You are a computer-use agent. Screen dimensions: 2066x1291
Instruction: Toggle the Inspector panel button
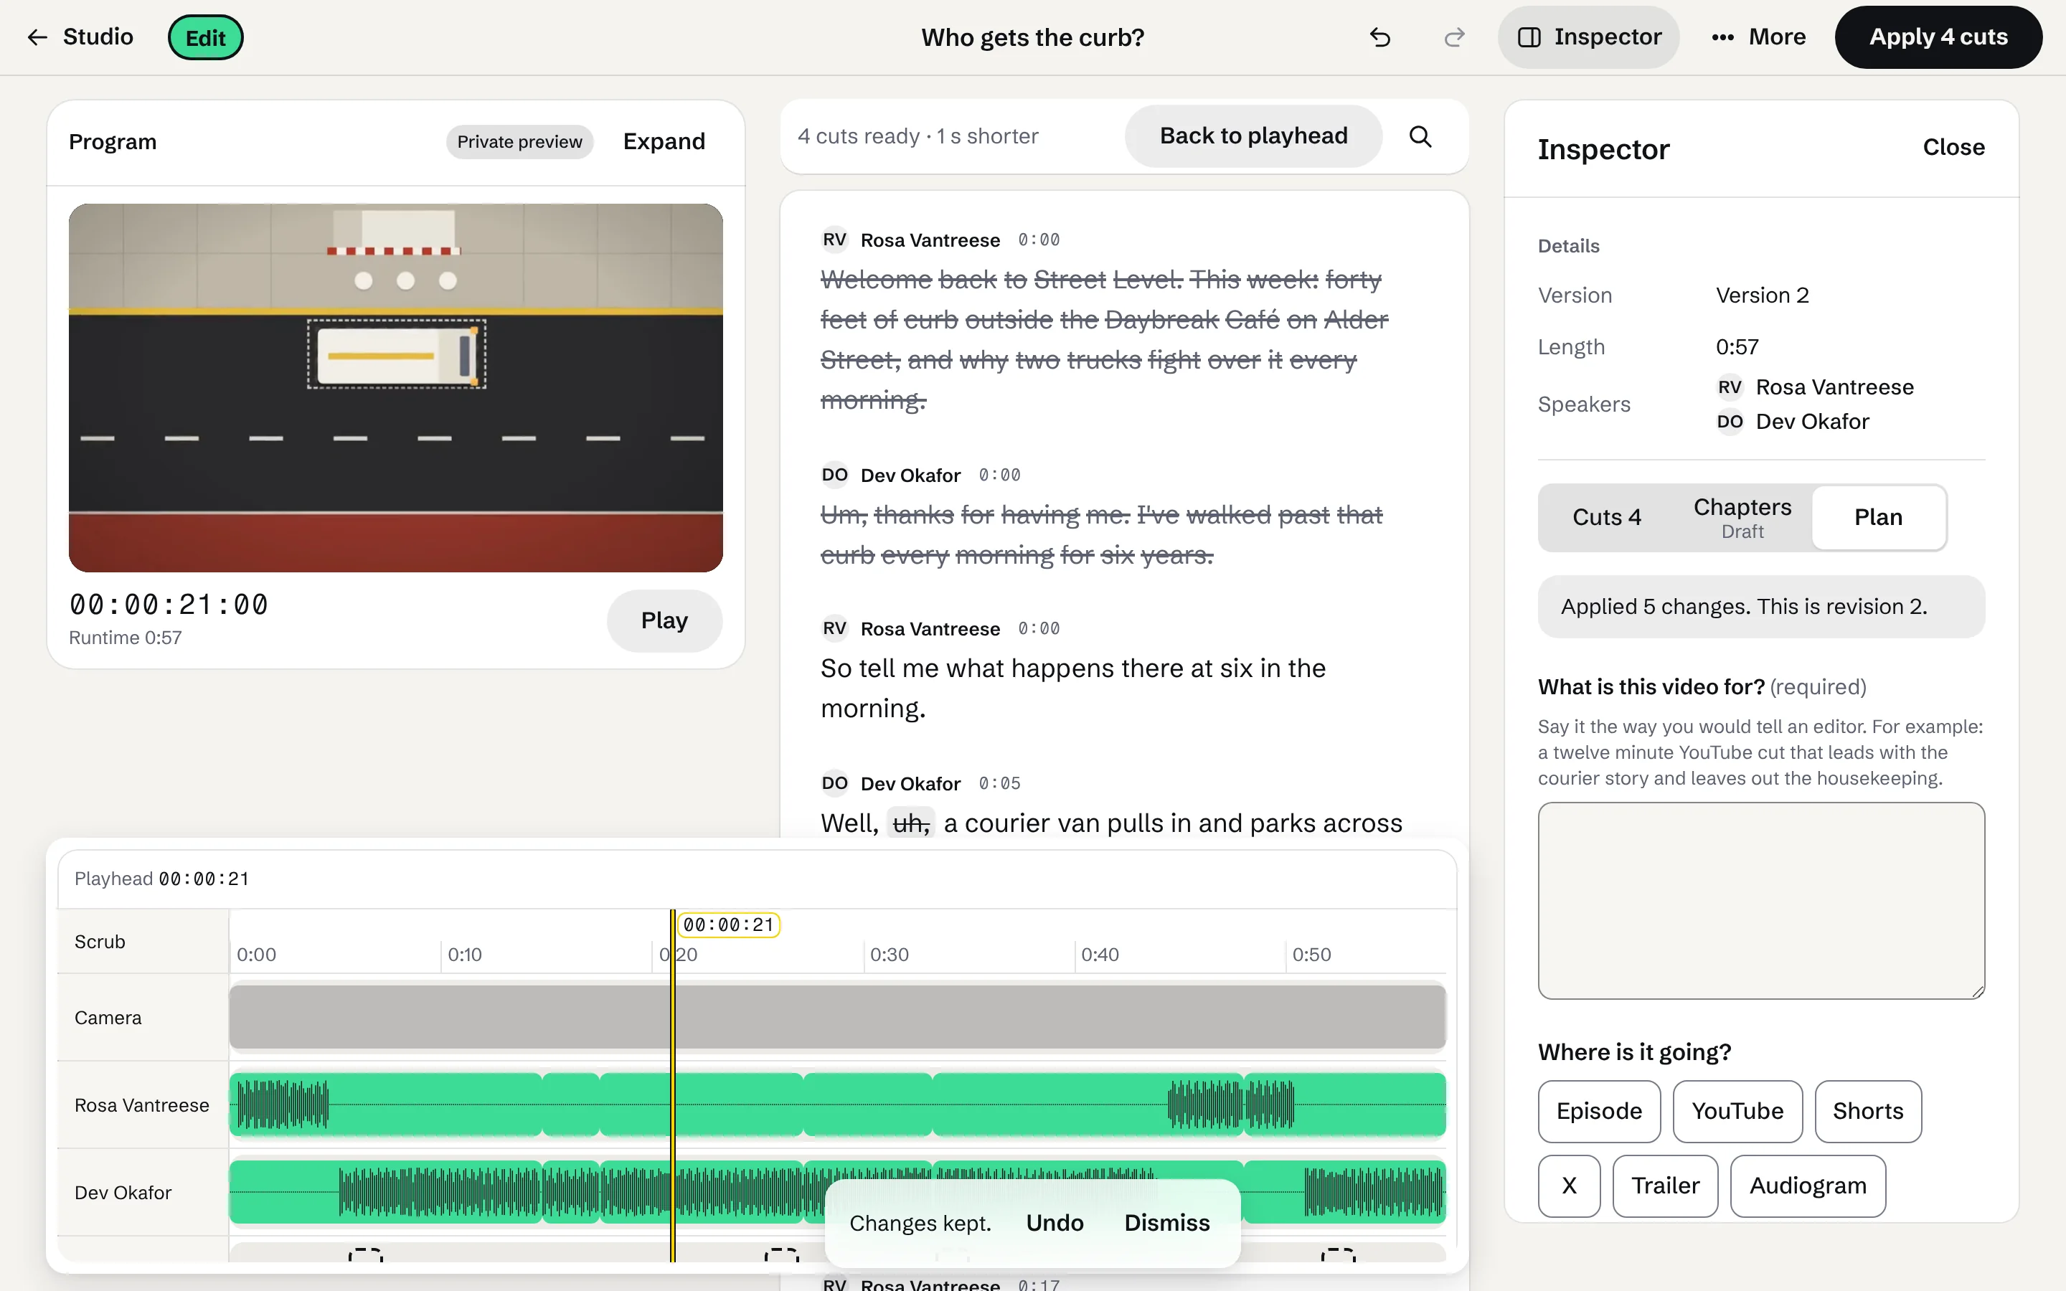pos(1589,37)
